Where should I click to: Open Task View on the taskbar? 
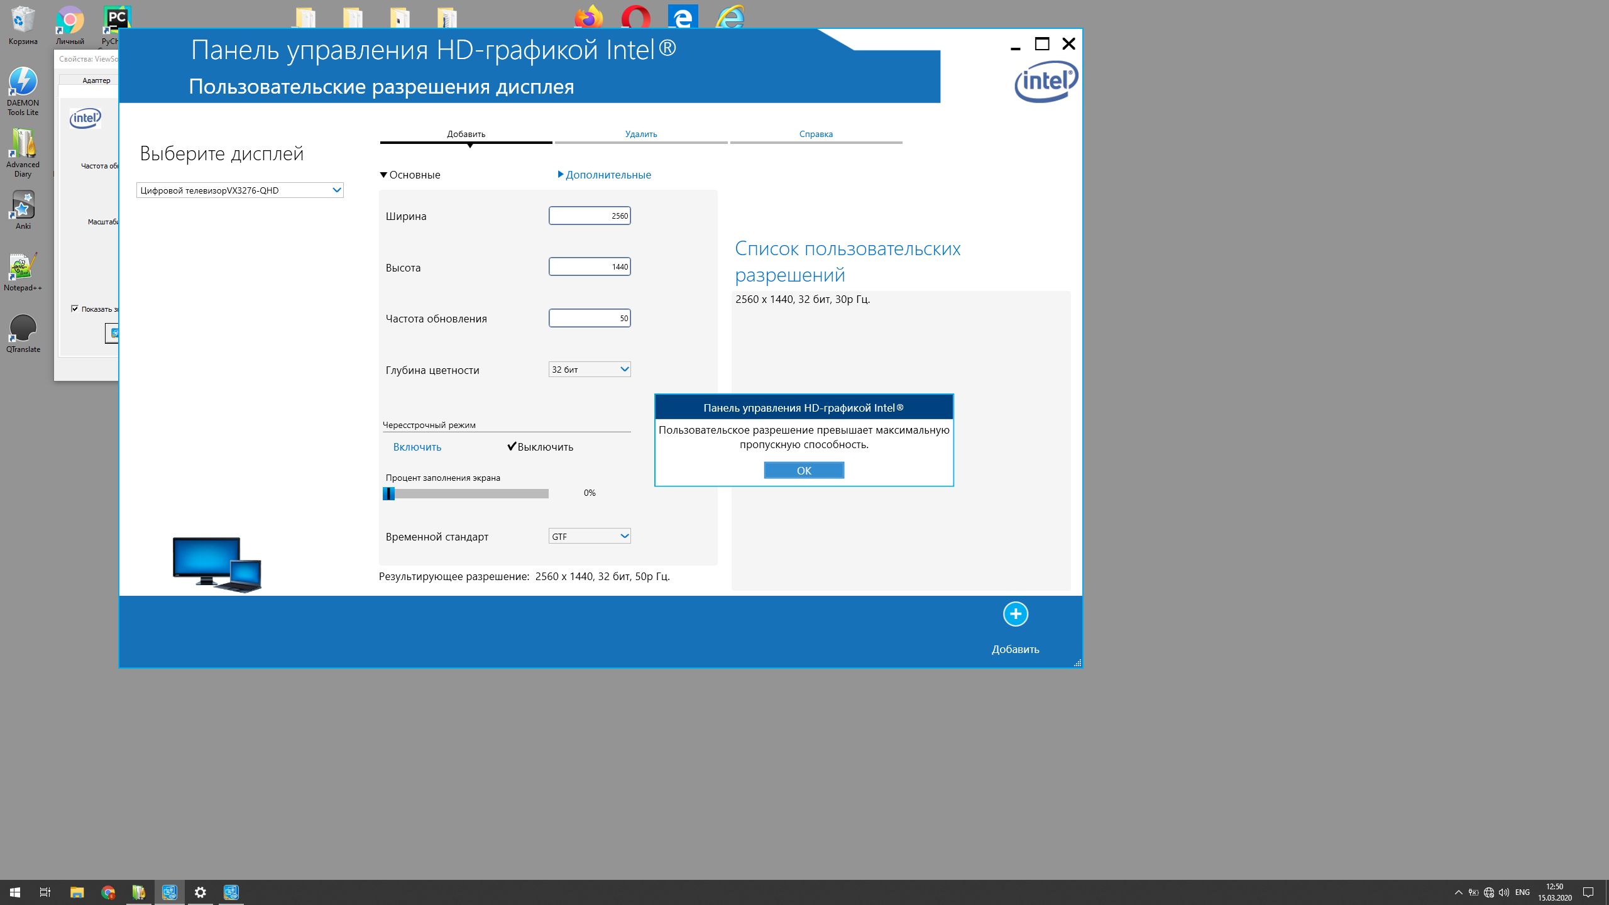45,892
